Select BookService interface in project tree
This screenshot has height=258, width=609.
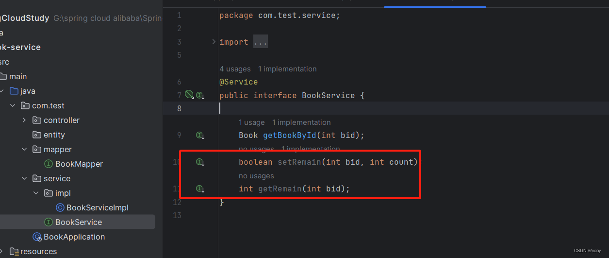click(79, 223)
